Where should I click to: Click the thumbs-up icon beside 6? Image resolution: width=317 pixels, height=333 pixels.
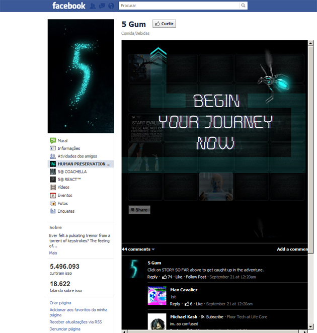[187, 304]
